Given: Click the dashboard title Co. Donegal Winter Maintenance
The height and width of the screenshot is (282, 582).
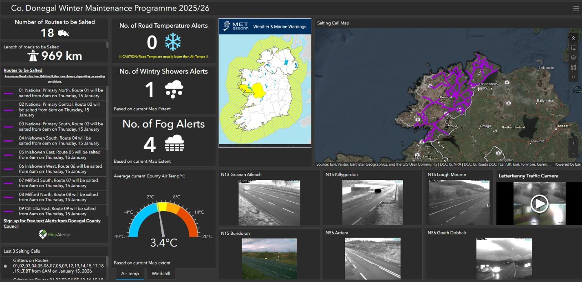Looking at the screenshot, I should coord(110,8).
